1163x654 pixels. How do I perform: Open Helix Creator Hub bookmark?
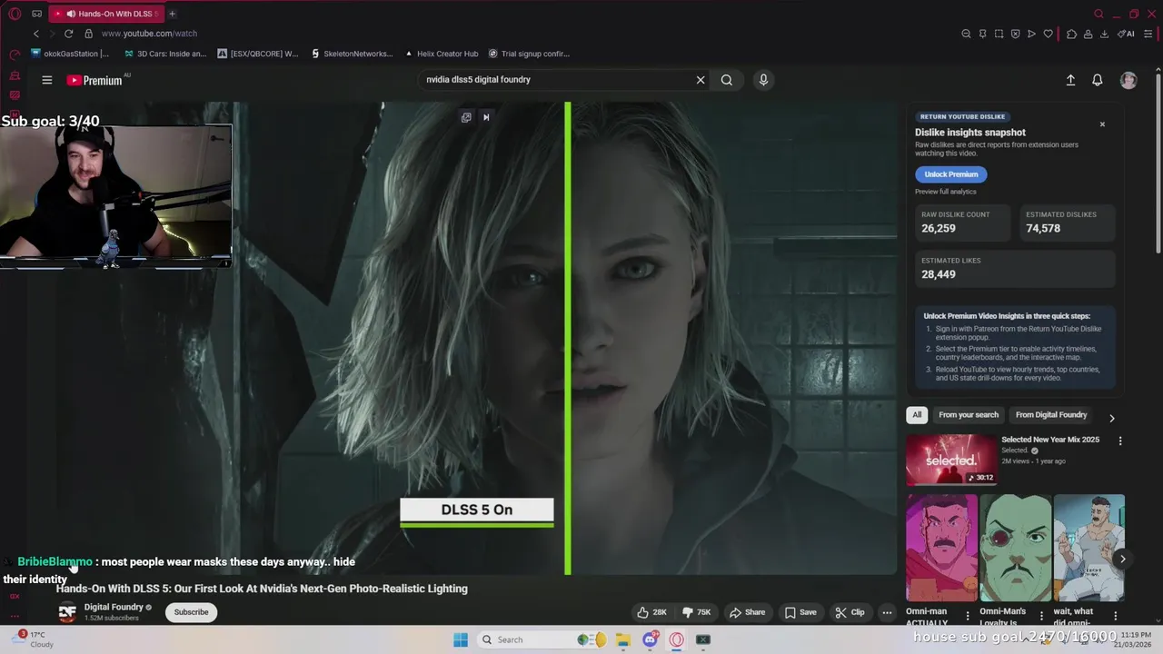441,54
